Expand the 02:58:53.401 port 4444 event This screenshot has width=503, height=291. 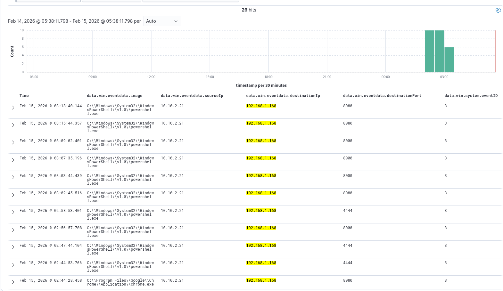tap(13, 212)
